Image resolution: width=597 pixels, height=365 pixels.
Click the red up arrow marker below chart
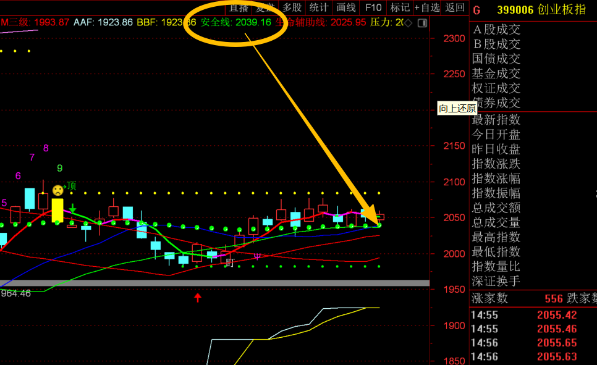198,297
